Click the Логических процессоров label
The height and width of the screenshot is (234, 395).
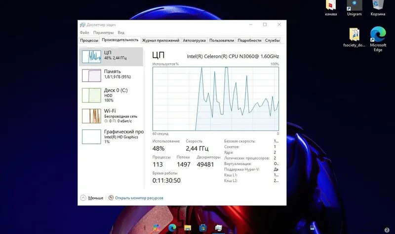click(x=246, y=158)
